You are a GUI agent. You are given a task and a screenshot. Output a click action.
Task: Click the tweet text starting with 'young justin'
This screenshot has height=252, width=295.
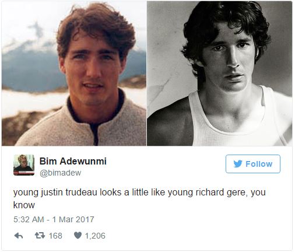pyautogui.click(x=139, y=198)
